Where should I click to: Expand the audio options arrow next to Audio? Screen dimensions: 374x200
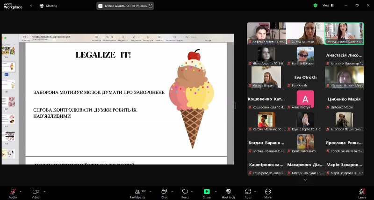point(22,191)
